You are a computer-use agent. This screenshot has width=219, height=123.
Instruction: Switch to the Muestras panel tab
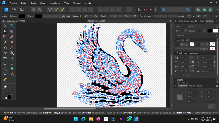[194, 21]
